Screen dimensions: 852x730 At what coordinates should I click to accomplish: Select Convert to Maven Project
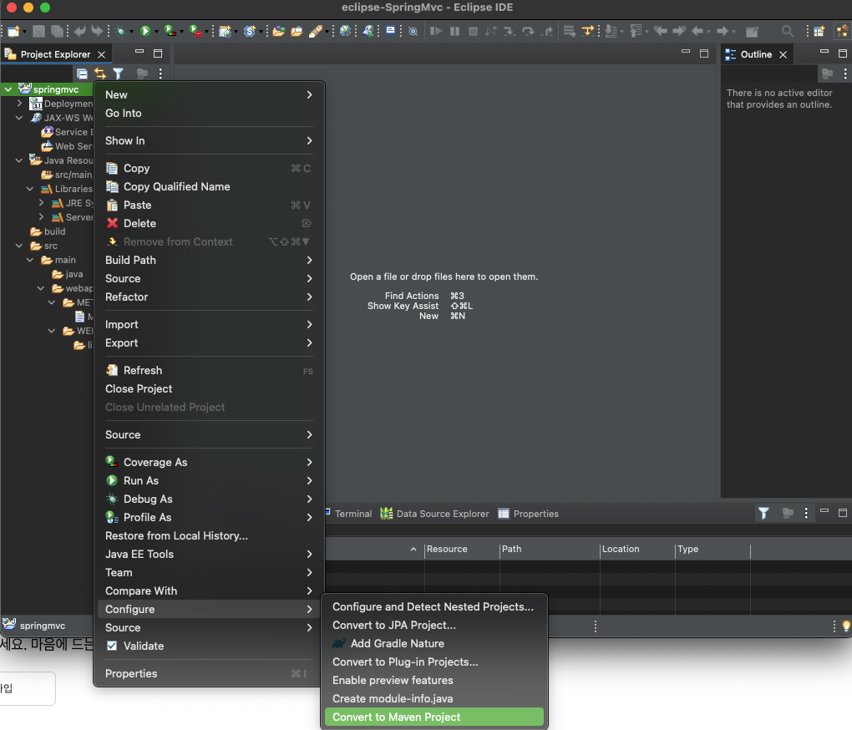(x=434, y=717)
